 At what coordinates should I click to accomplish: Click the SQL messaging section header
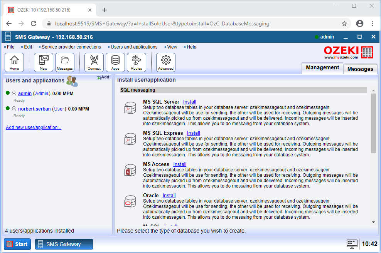pos(243,90)
